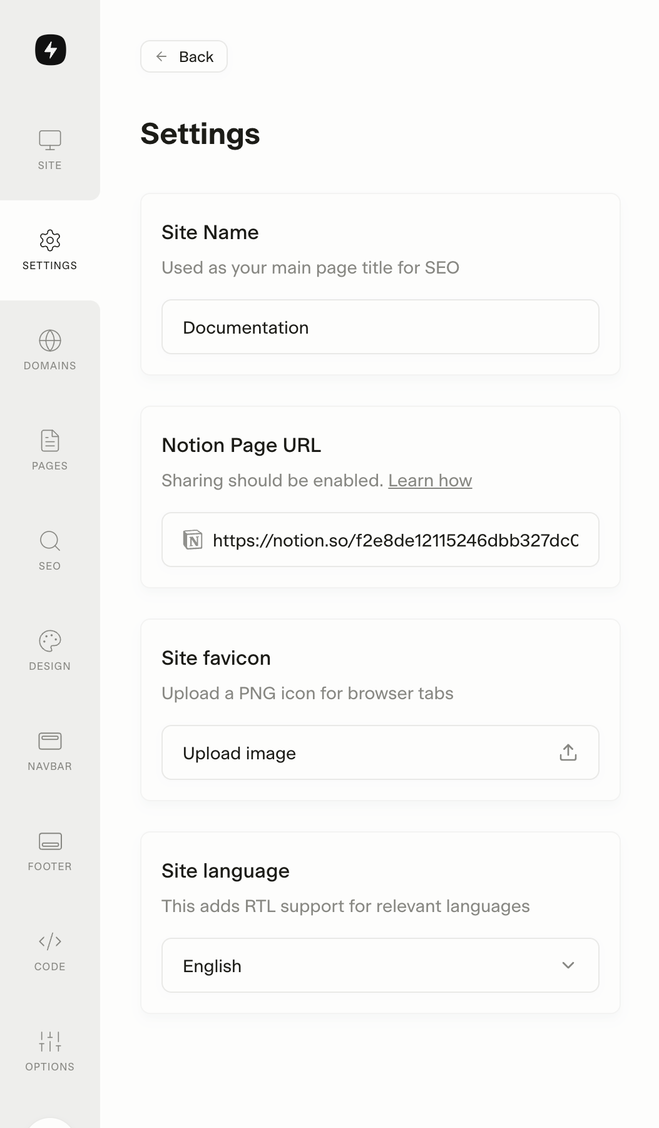Follow the Learn how link

click(430, 480)
